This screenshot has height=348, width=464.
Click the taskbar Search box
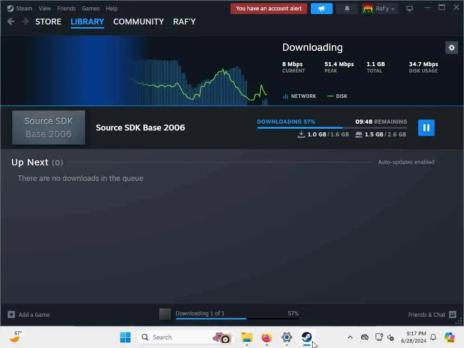[186, 337]
